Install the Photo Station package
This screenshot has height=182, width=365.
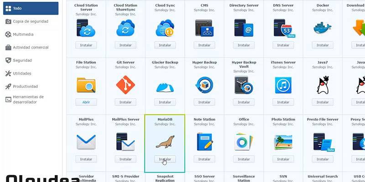pyautogui.click(x=283, y=159)
